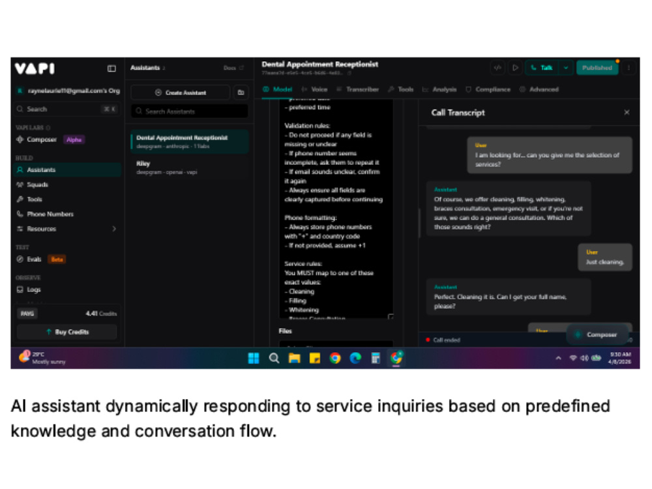The image size is (652, 489).
Task: Click the user message 'Just cleaning.'
Action: [x=605, y=258]
